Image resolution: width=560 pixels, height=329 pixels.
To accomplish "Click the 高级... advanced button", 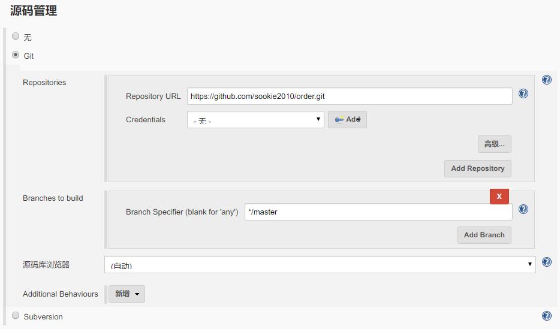I will (494, 144).
